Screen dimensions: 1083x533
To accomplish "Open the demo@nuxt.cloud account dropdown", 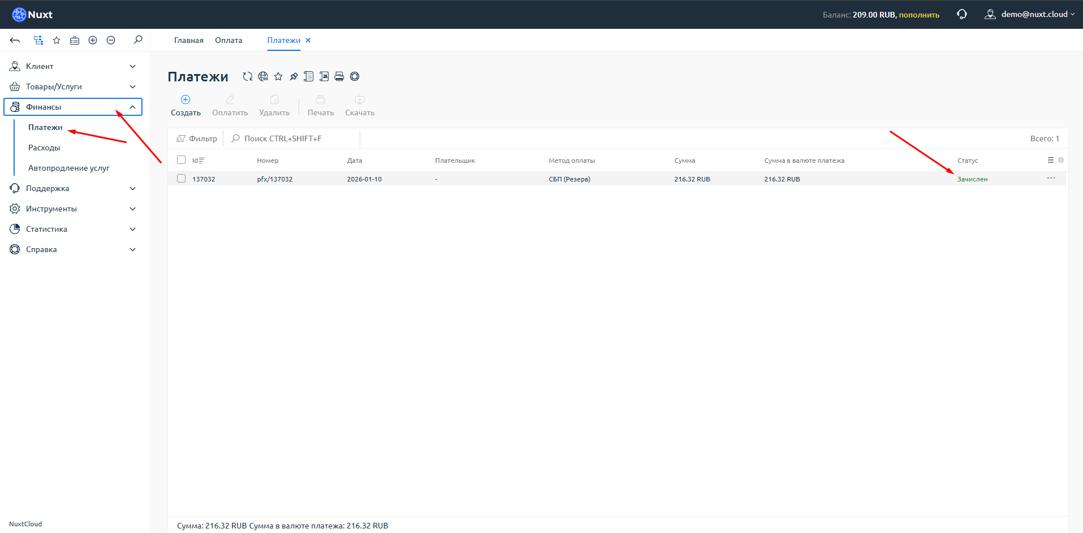I will coord(1030,14).
